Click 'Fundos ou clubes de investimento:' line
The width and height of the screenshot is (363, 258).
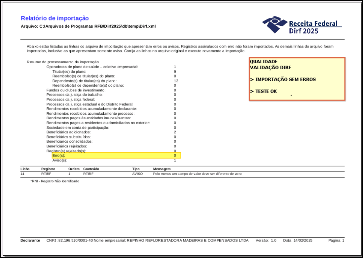(x=76, y=90)
